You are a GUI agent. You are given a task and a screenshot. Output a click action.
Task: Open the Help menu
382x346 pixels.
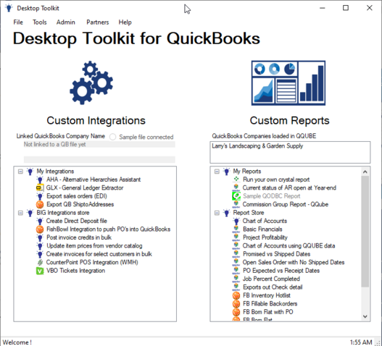[x=125, y=22]
